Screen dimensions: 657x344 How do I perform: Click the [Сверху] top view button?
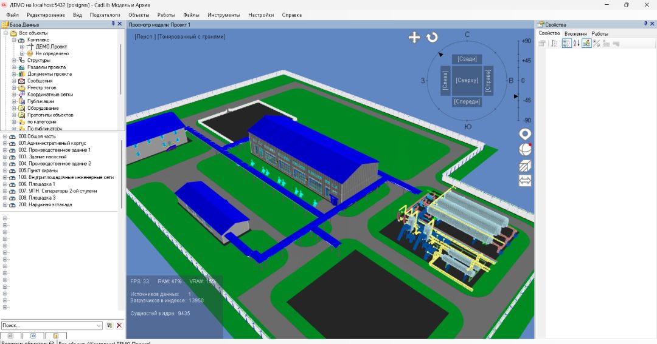467,80
